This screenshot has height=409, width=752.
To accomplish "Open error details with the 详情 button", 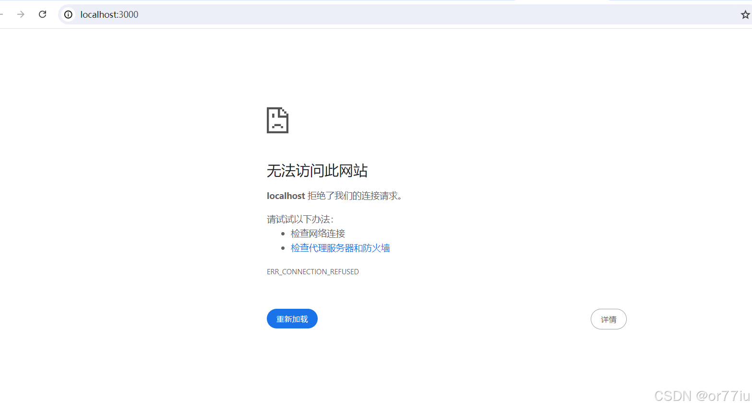I will click(609, 319).
